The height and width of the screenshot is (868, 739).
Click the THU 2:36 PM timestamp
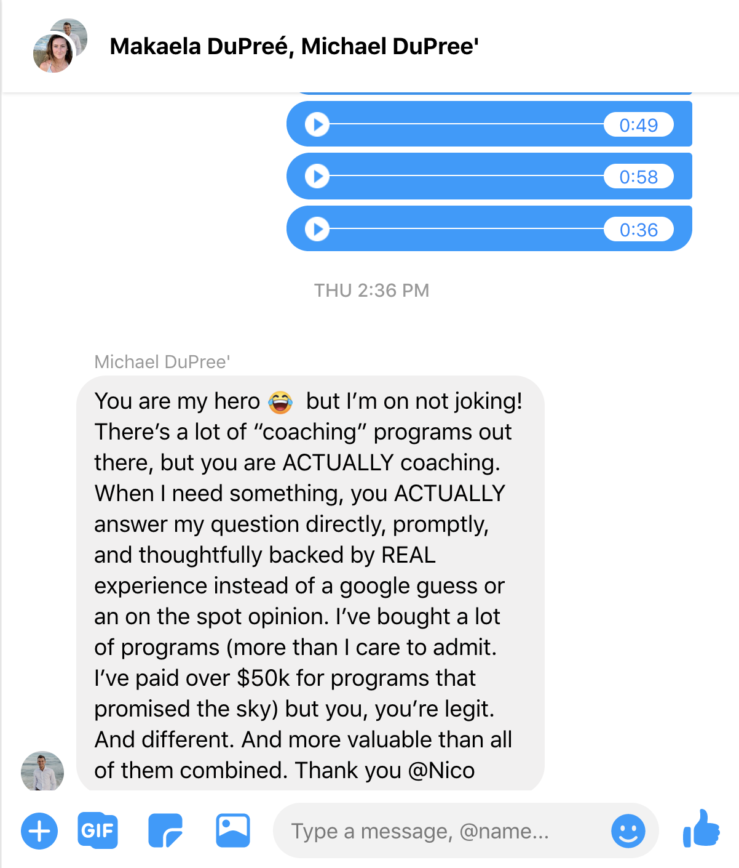click(x=371, y=291)
